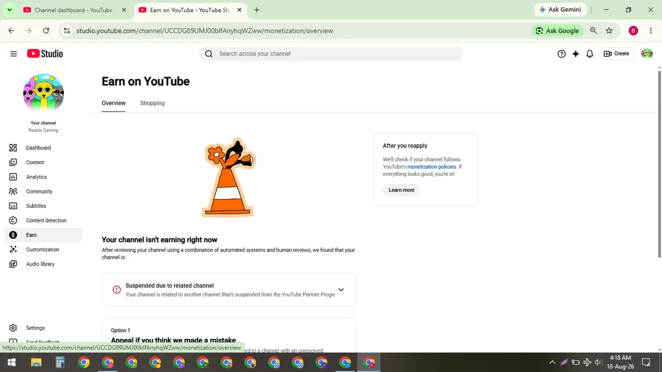This screenshot has width=662, height=372.
Task: Open File Explorer from the taskbar
Action: (36, 363)
